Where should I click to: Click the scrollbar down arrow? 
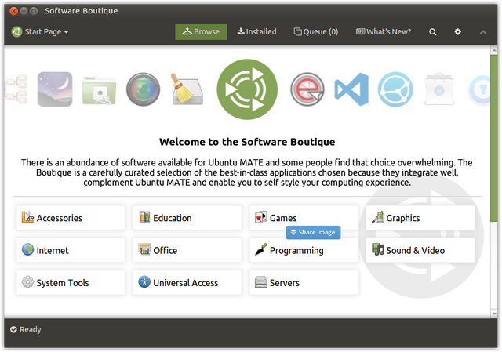[x=494, y=314]
